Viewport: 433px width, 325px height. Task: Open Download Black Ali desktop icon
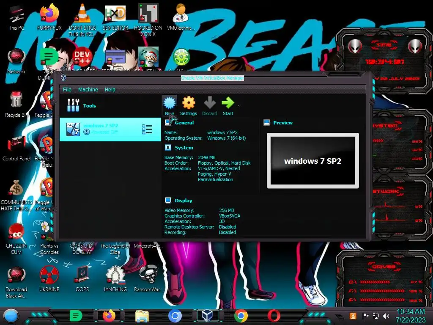coord(16,282)
